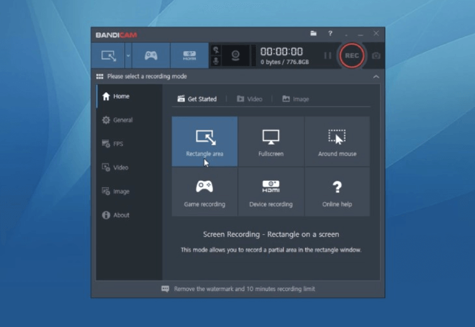Collapse the panel with the chevron arrow
475x327 pixels.
click(x=376, y=77)
